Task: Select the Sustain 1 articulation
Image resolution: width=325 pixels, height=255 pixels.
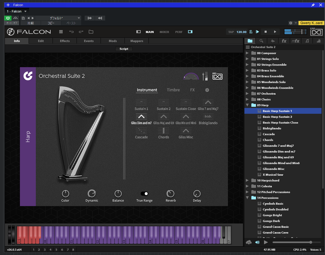Action: pos(141,105)
